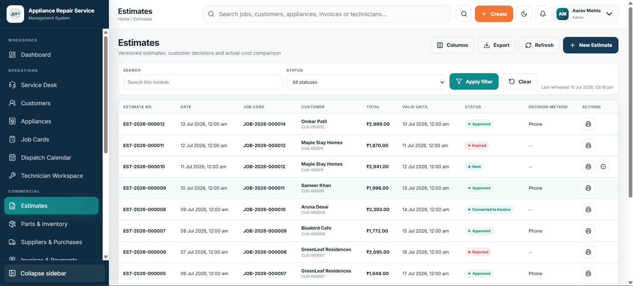Click the Sent status badge

474,167
